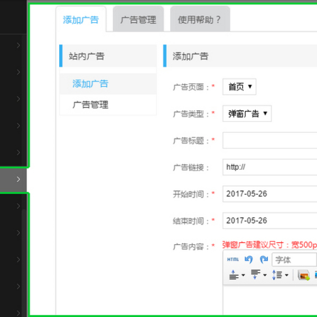This screenshot has height=317, width=317.
Task: Insert an image via the picture icon
Action: tap(303, 275)
